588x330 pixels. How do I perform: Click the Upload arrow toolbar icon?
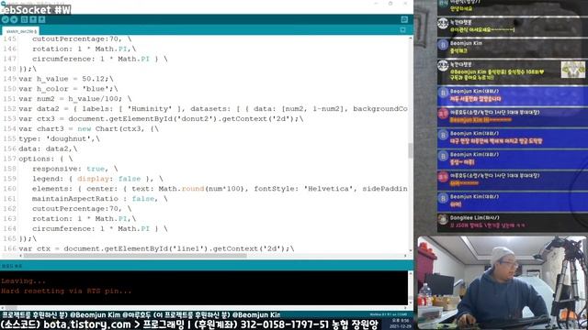click(15, 19)
